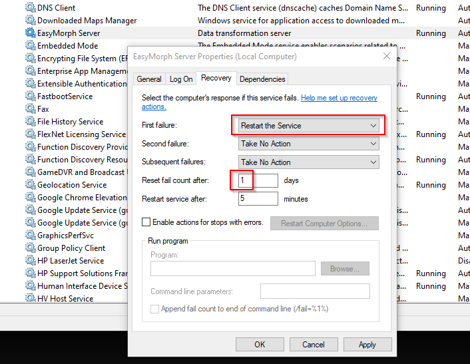Click the gear icon next to Fax

pos(31,109)
